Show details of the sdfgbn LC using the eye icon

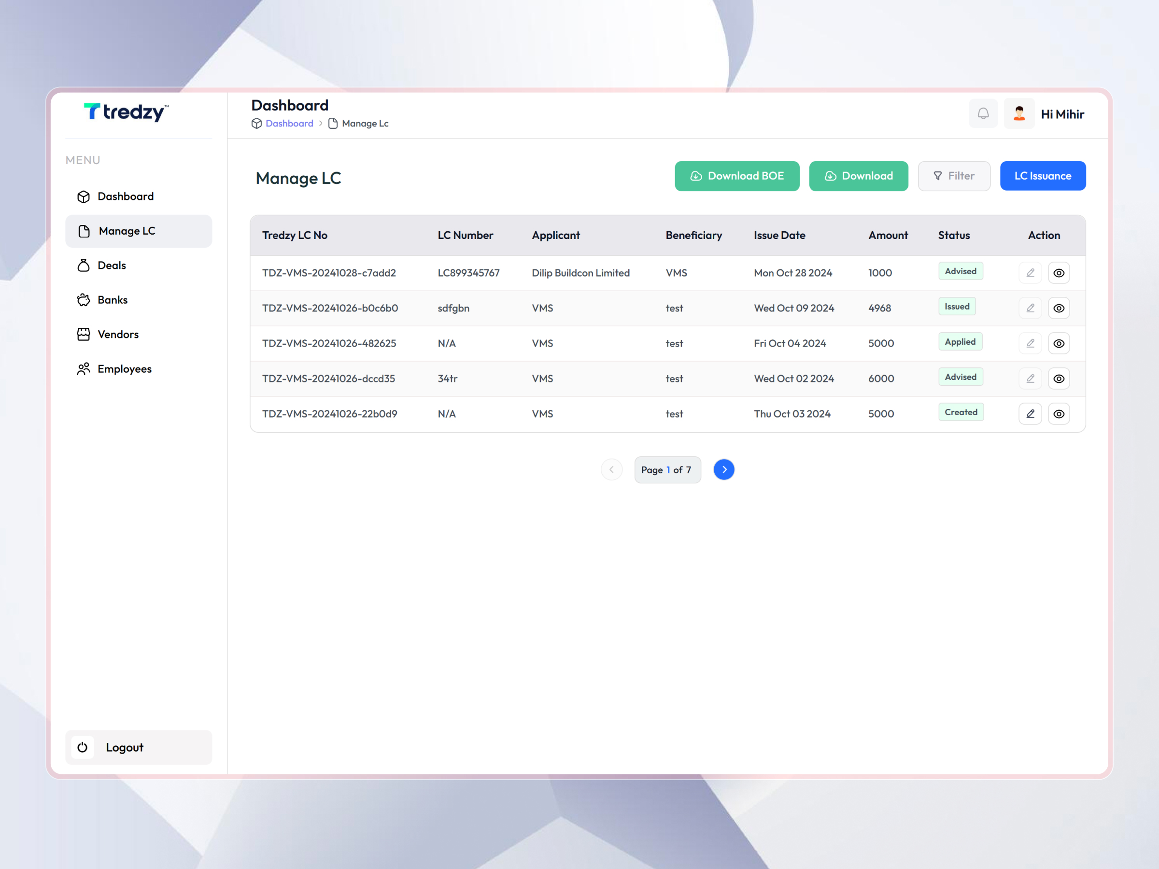pos(1059,308)
